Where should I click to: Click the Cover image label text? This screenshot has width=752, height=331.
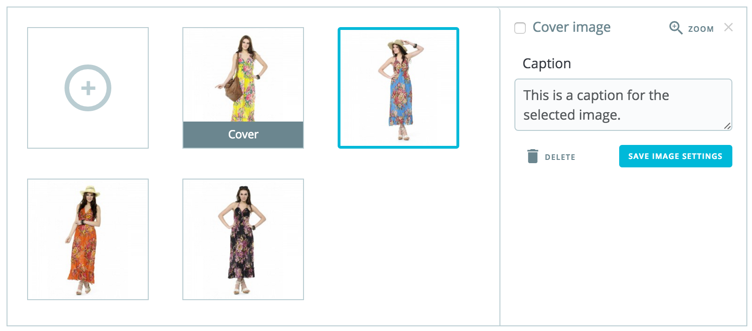pos(571,27)
